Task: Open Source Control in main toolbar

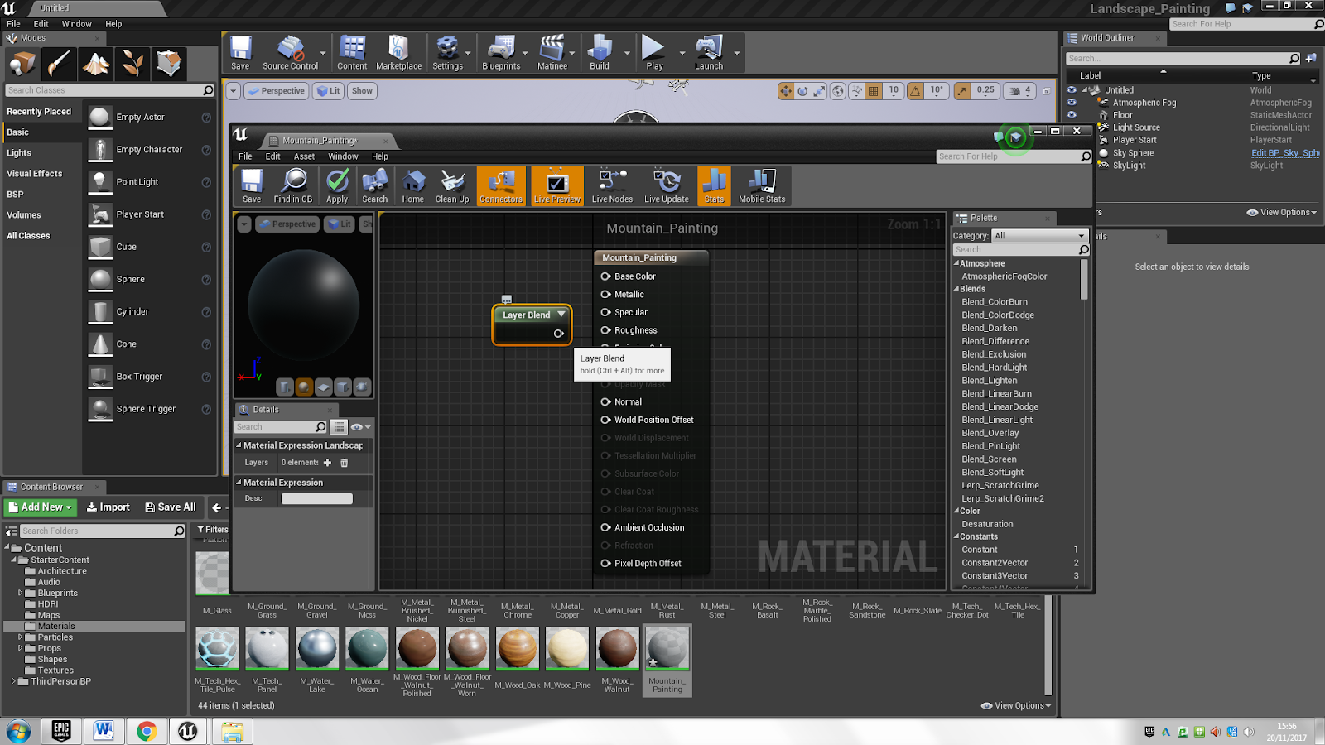Action: tap(290, 53)
